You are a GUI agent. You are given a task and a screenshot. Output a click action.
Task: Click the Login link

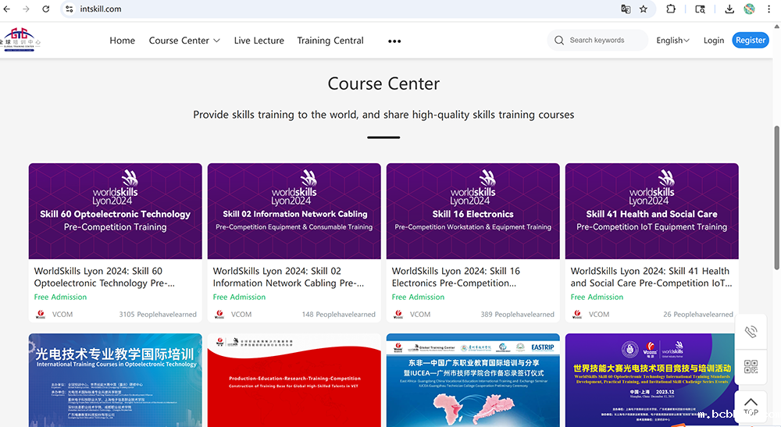coord(713,41)
